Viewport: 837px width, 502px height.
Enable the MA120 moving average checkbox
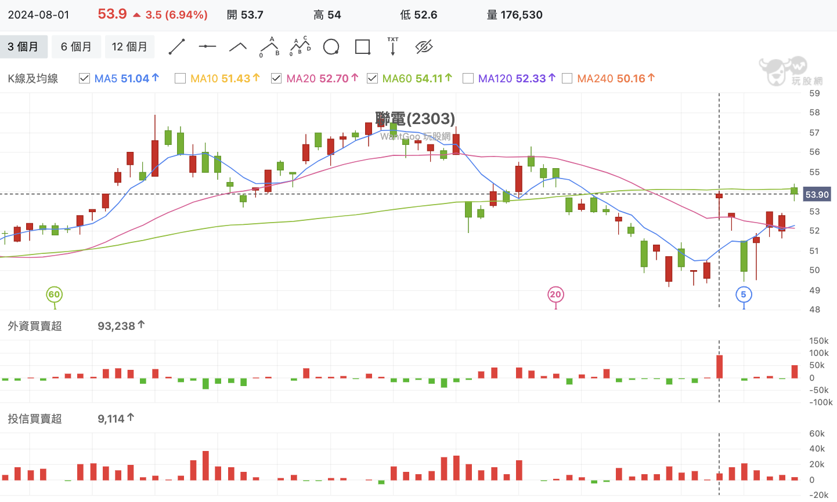pos(468,78)
